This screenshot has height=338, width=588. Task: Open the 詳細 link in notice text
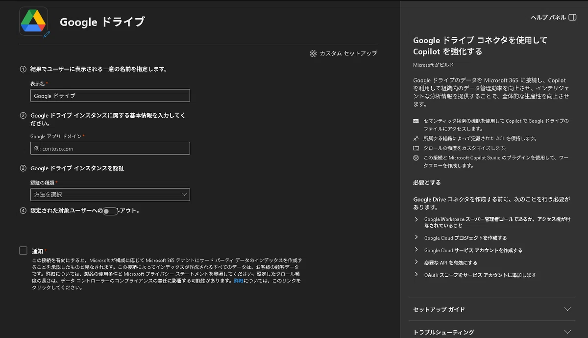pyautogui.click(x=239, y=281)
